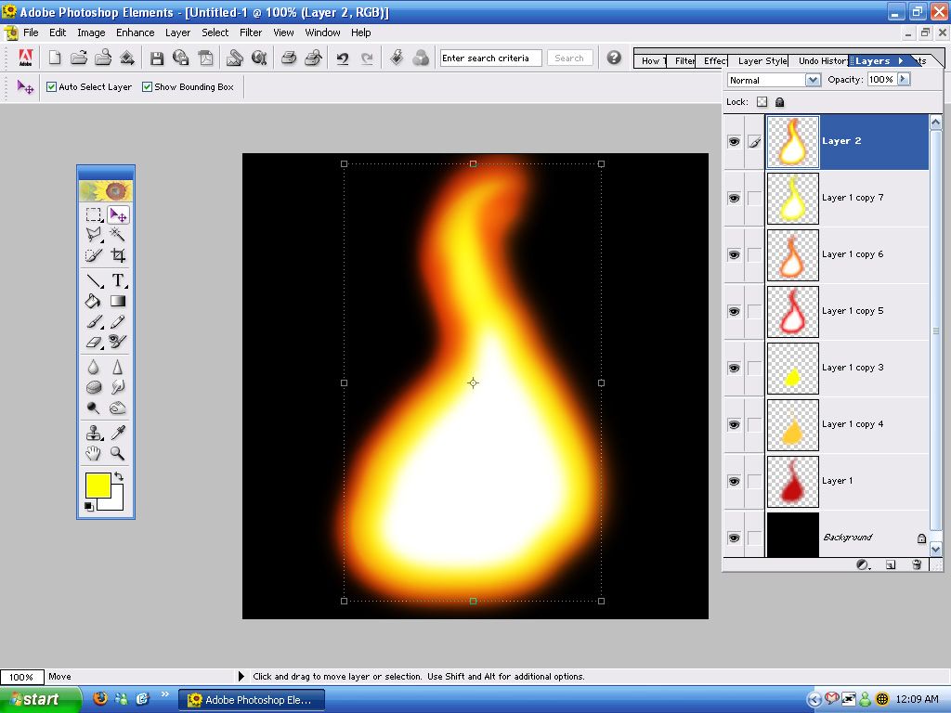951x713 pixels.
Task: Activate the Zoom magnifier tool
Action: pos(118,453)
